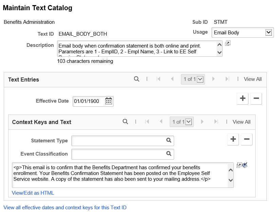Delete the current Context Keys row

(x=246, y=139)
